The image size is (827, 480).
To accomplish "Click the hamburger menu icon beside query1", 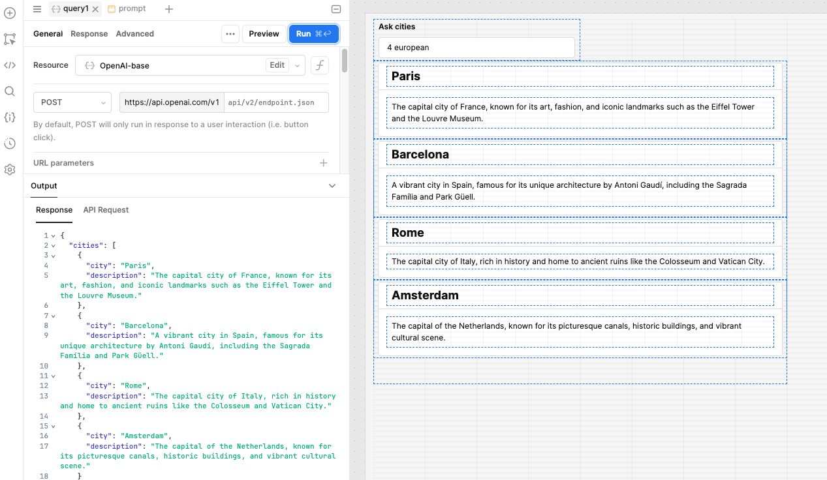I will pyautogui.click(x=37, y=9).
